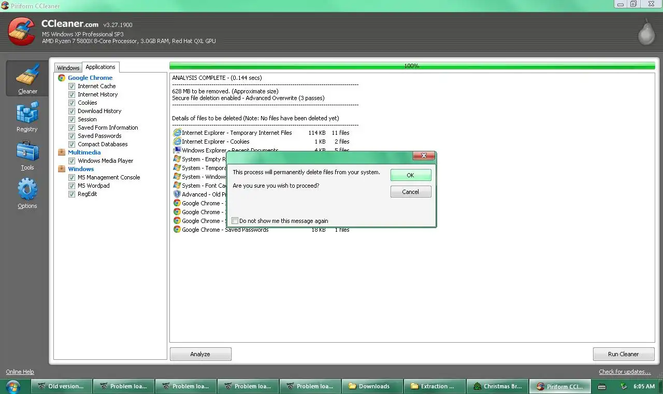Confirm deletion with the OK button
The height and width of the screenshot is (394, 663).
pos(410,175)
